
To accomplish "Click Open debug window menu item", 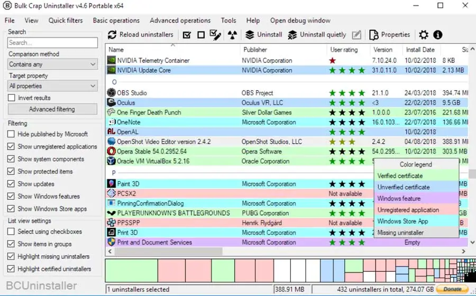I will tap(300, 20).
